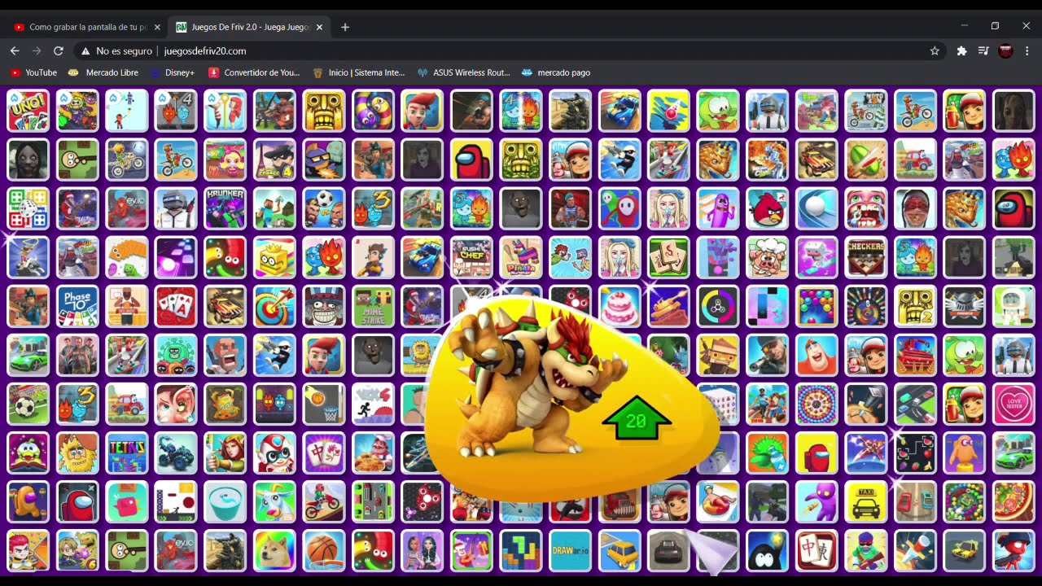Open the pink cake game
The height and width of the screenshot is (586, 1042).
pos(620,306)
